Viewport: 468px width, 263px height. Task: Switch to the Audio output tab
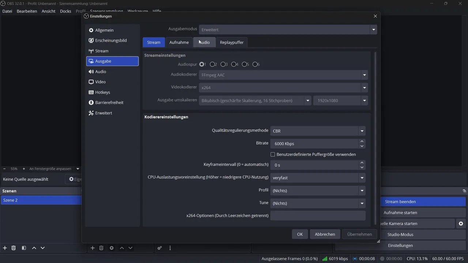(204, 42)
